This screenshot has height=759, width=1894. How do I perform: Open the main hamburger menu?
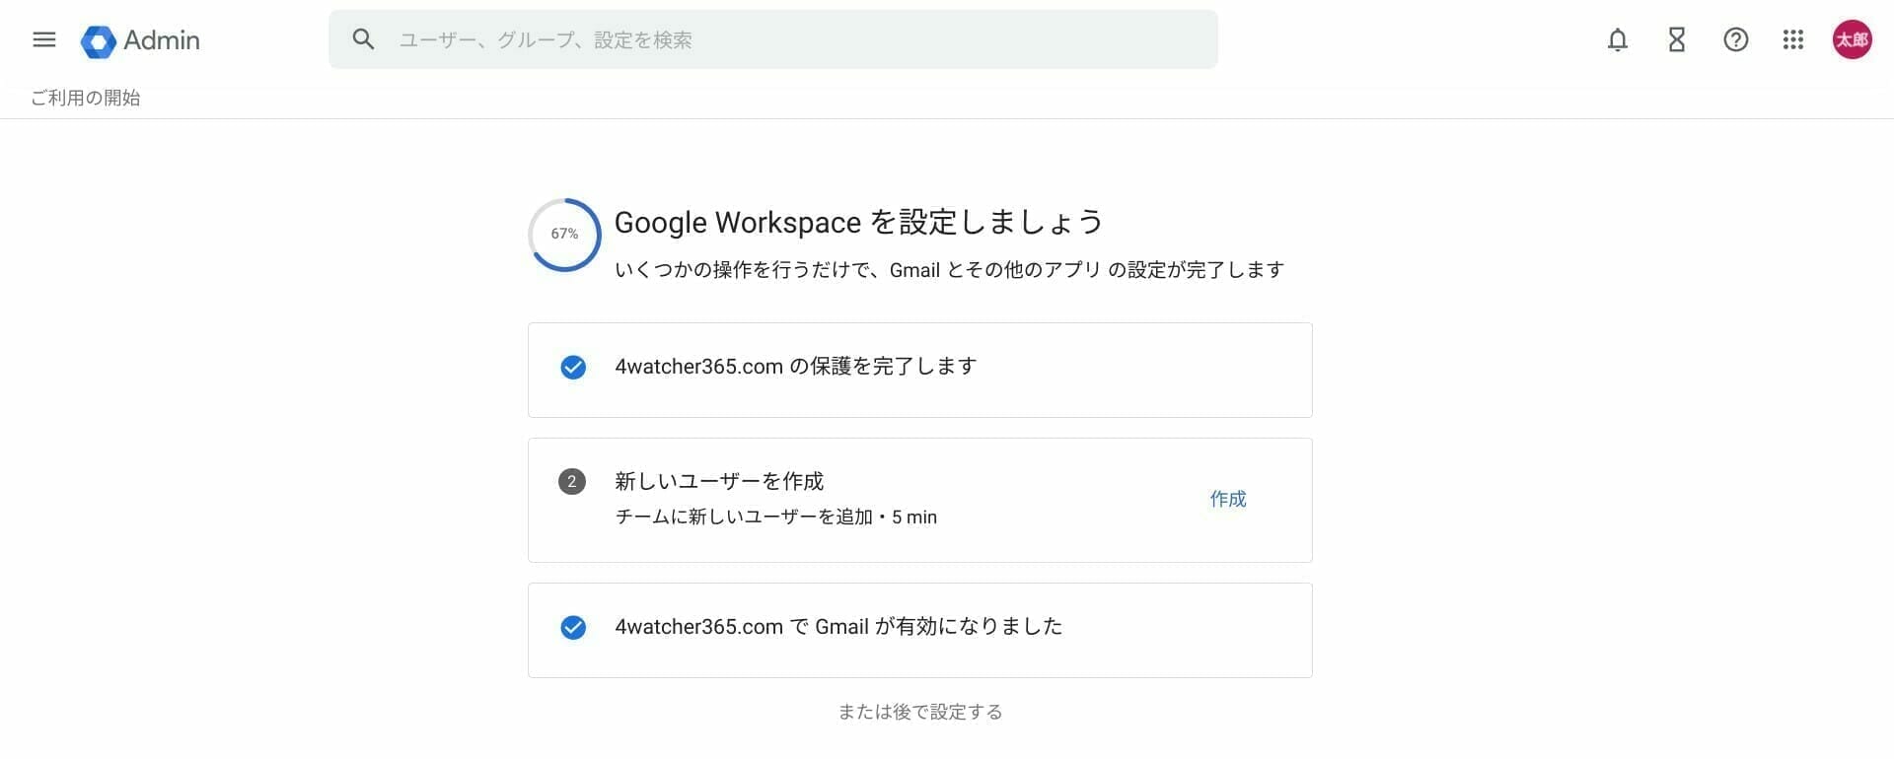pyautogui.click(x=44, y=39)
